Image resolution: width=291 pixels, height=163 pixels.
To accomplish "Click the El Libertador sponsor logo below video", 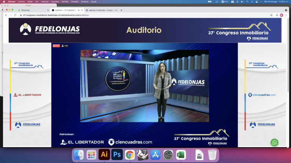I will point(82,142).
